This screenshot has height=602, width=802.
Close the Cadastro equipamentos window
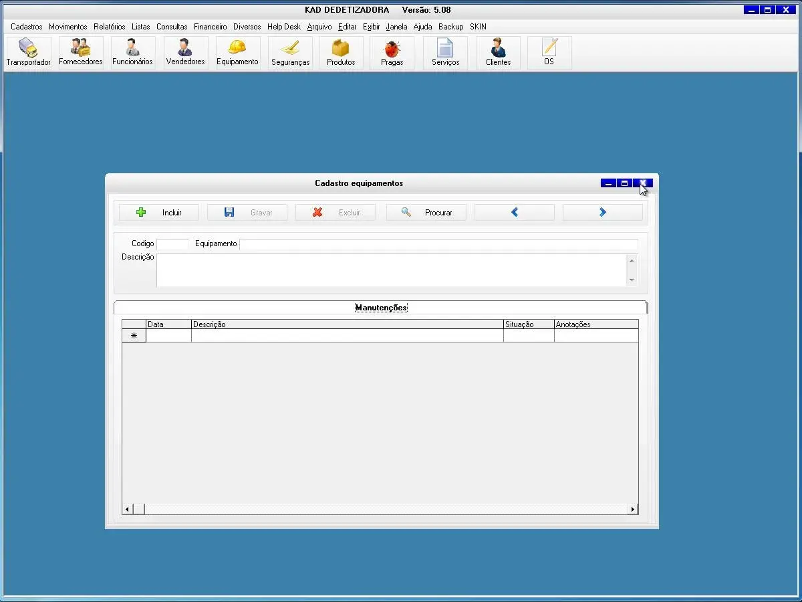644,183
